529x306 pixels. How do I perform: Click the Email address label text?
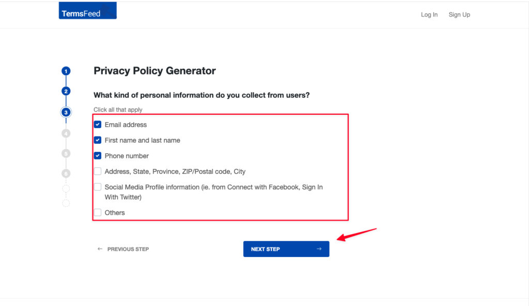tap(126, 125)
